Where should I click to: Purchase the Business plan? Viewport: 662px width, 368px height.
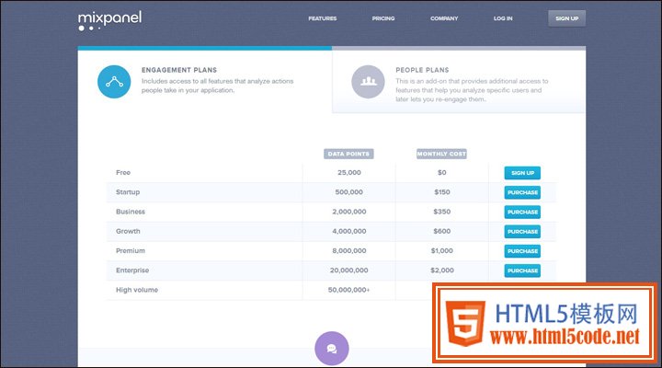tap(522, 212)
